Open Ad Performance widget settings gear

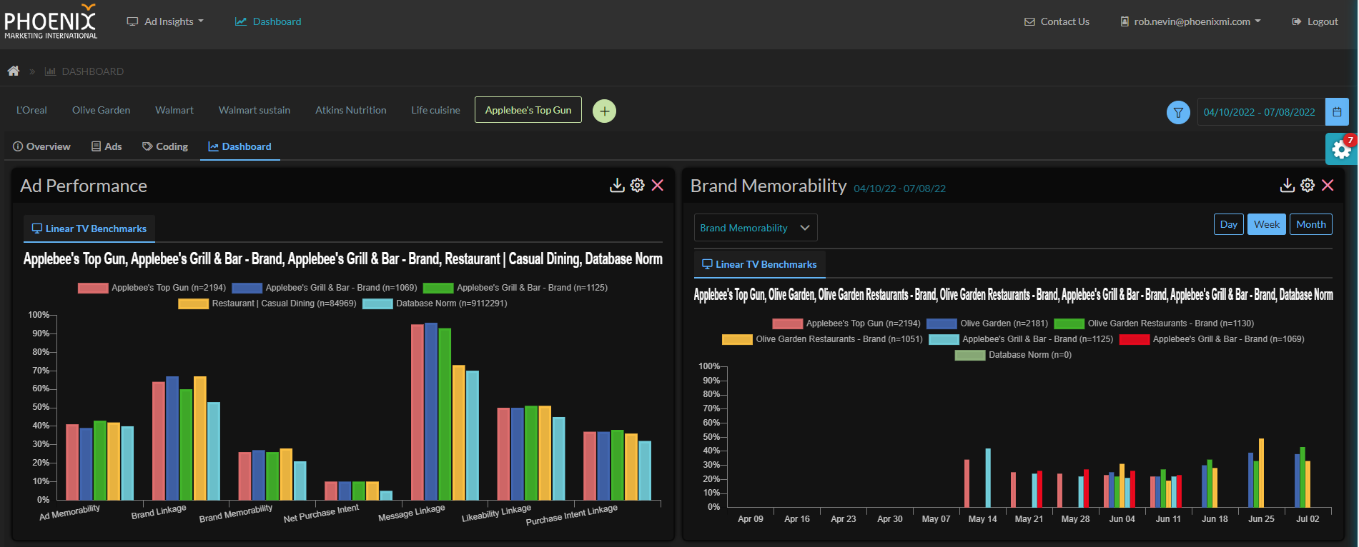(x=638, y=186)
